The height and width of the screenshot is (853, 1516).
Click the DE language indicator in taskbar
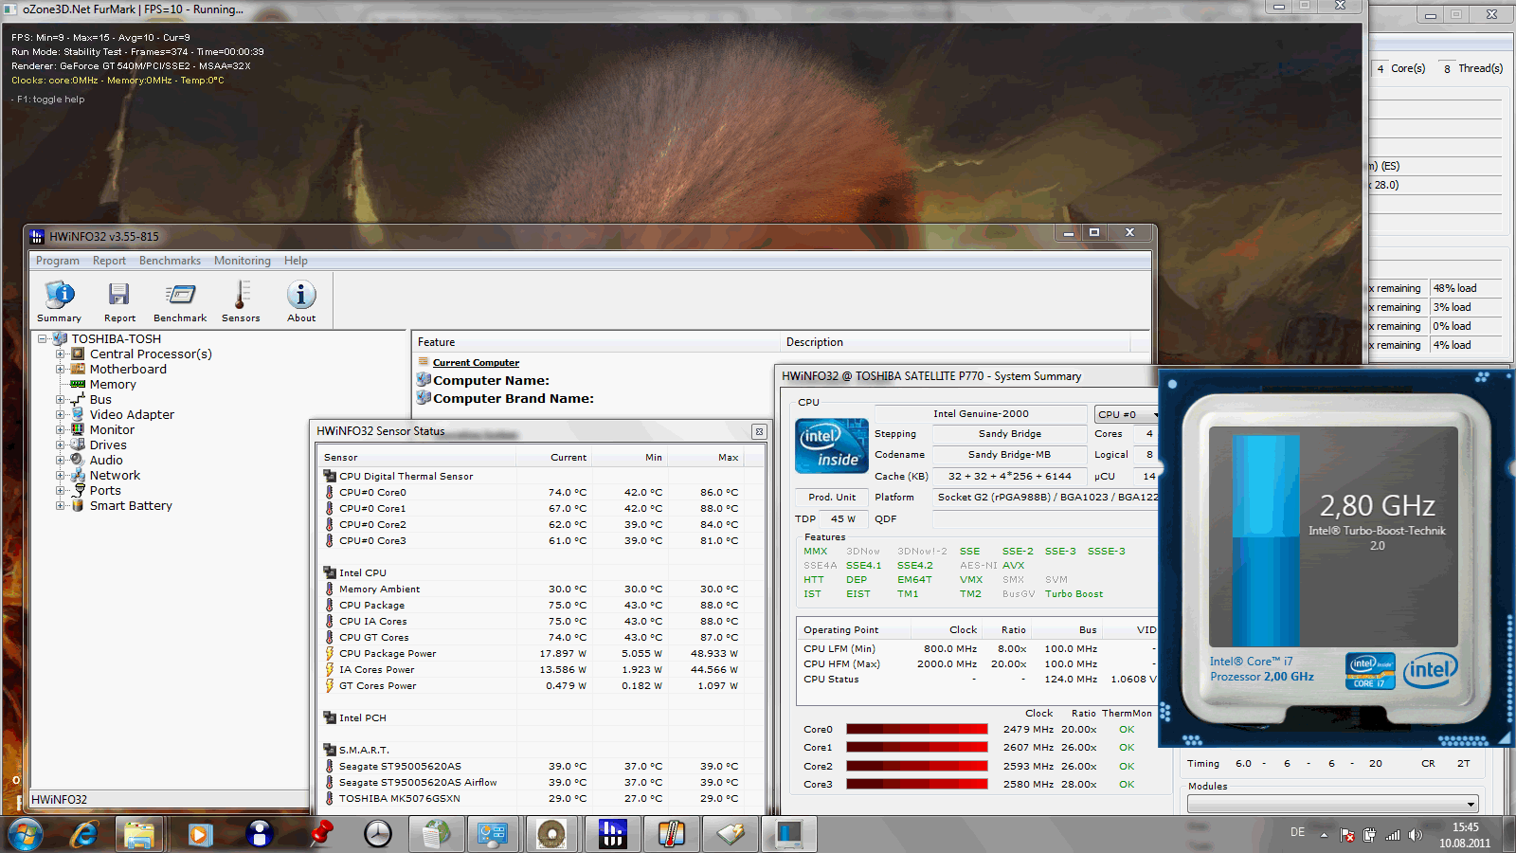[x=1297, y=832]
